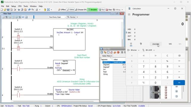Cycle the DWORD word size selector
Viewport: 191px width, 107px height.
156,44
